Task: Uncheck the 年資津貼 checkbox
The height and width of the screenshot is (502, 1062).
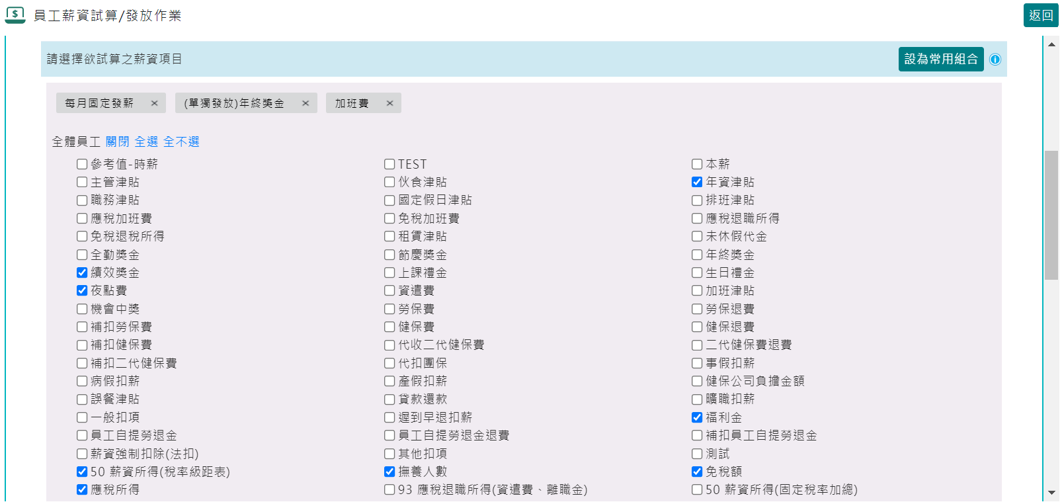Action: pyautogui.click(x=697, y=182)
